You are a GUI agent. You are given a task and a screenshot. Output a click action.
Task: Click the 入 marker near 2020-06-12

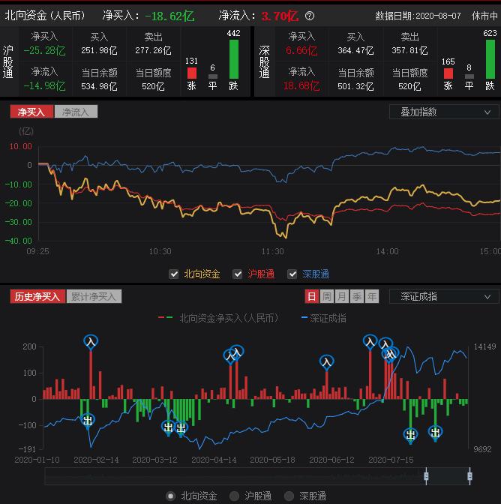pos(327,361)
